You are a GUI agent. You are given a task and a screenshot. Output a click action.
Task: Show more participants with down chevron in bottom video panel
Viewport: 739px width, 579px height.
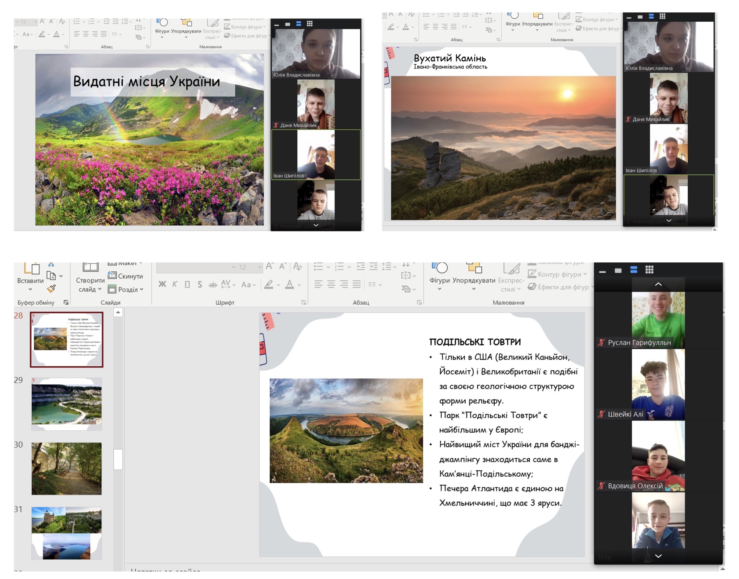658,556
